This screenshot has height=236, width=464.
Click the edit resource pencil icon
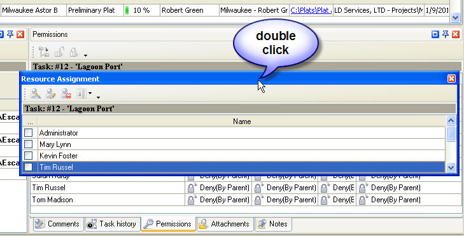tap(51, 94)
